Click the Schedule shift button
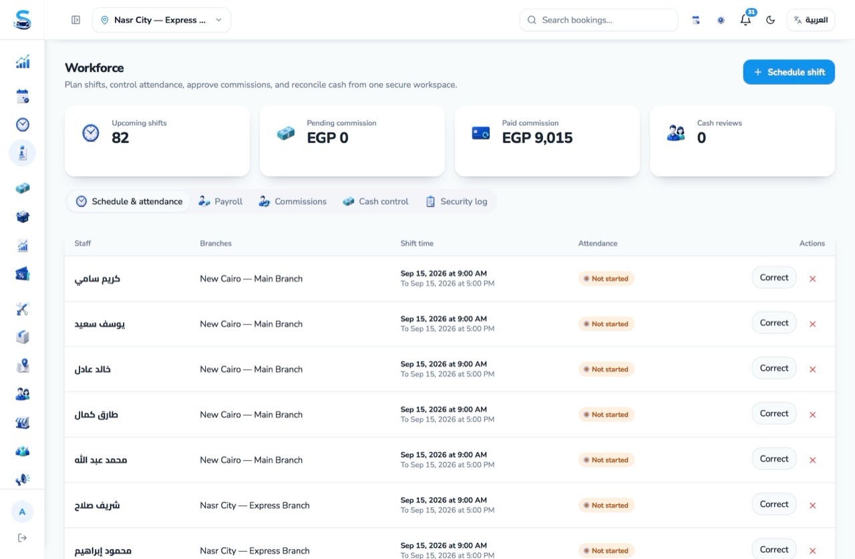This screenshot has height=559, width=855. point(789,72)
